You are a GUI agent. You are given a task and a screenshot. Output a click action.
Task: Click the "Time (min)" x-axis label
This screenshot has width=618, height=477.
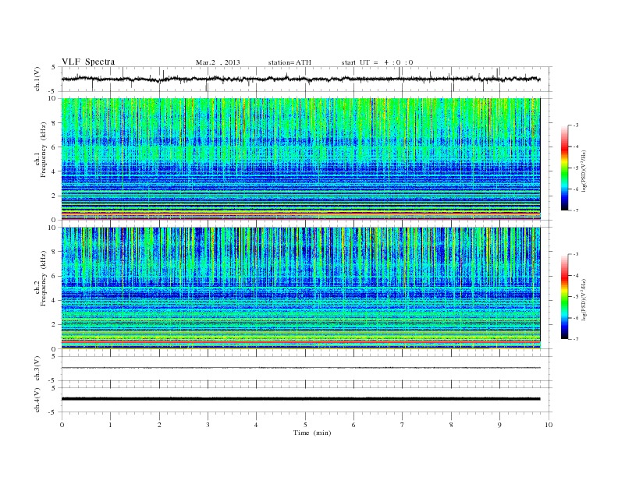(312, 433)
